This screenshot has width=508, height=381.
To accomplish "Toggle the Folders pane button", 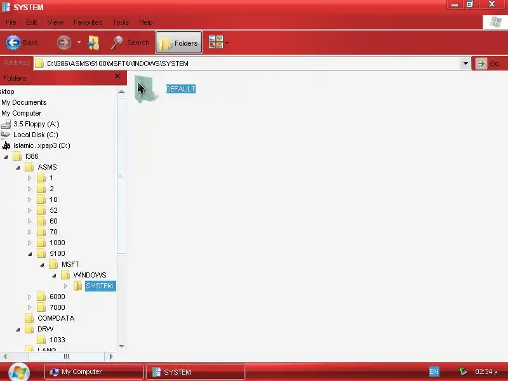I will 179,43.
